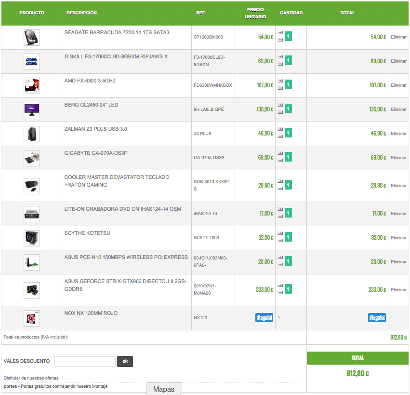
Task: Increase quantity of Seagate Barracuda 1TB
Action: 280,33
